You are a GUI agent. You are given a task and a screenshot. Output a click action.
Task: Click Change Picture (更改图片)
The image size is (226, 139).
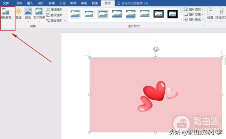point(55,15)
